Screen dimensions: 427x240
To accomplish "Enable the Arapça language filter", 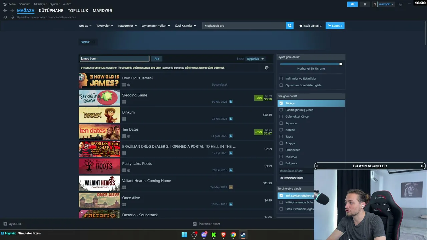I will click(281, 143).
